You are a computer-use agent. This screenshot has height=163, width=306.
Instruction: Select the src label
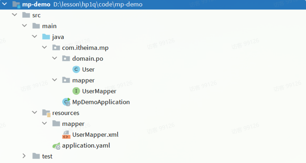(x=37, y=15)
